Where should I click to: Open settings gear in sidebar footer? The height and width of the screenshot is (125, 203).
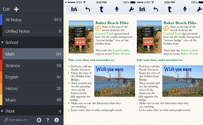(x=39, y=120)
